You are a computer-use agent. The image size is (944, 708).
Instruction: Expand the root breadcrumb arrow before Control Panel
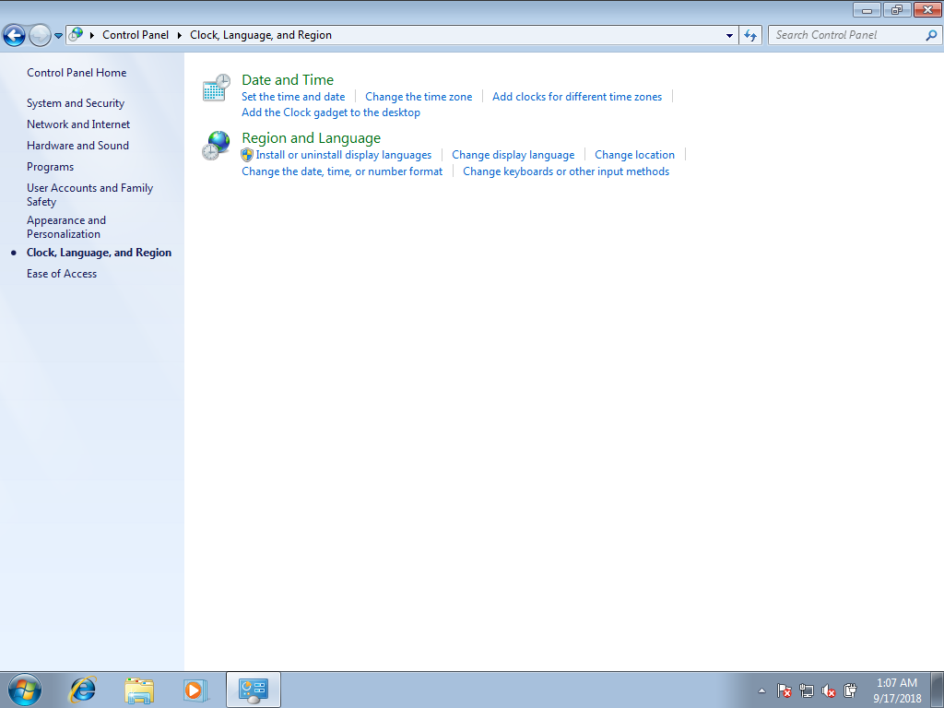[x=92, y=35]
